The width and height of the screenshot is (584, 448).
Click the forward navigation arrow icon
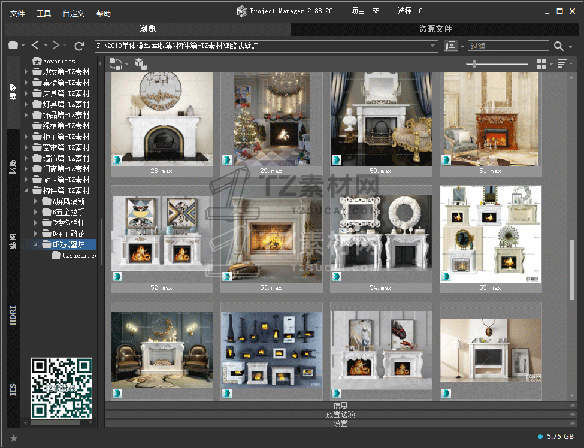(x=56, y=46)
